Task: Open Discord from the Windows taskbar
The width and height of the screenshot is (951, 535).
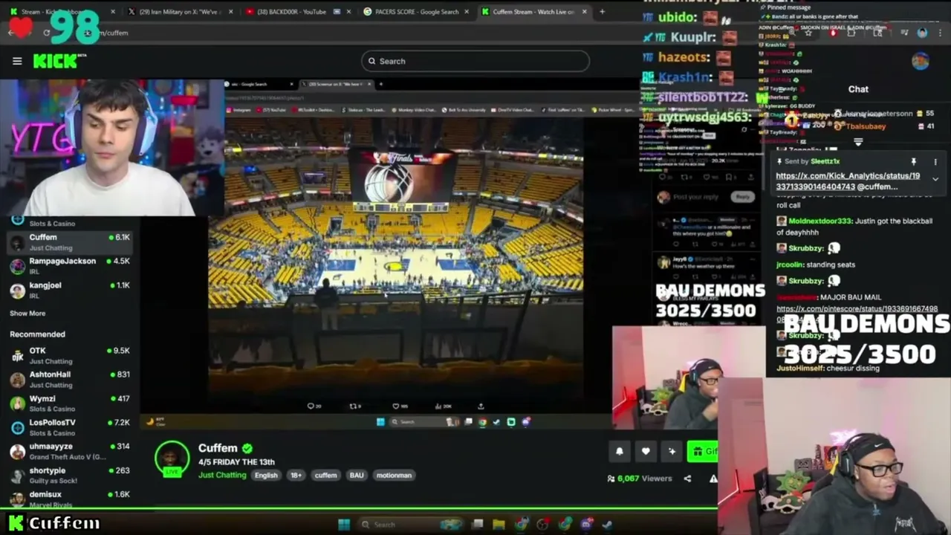Action: tap(586, 525)
